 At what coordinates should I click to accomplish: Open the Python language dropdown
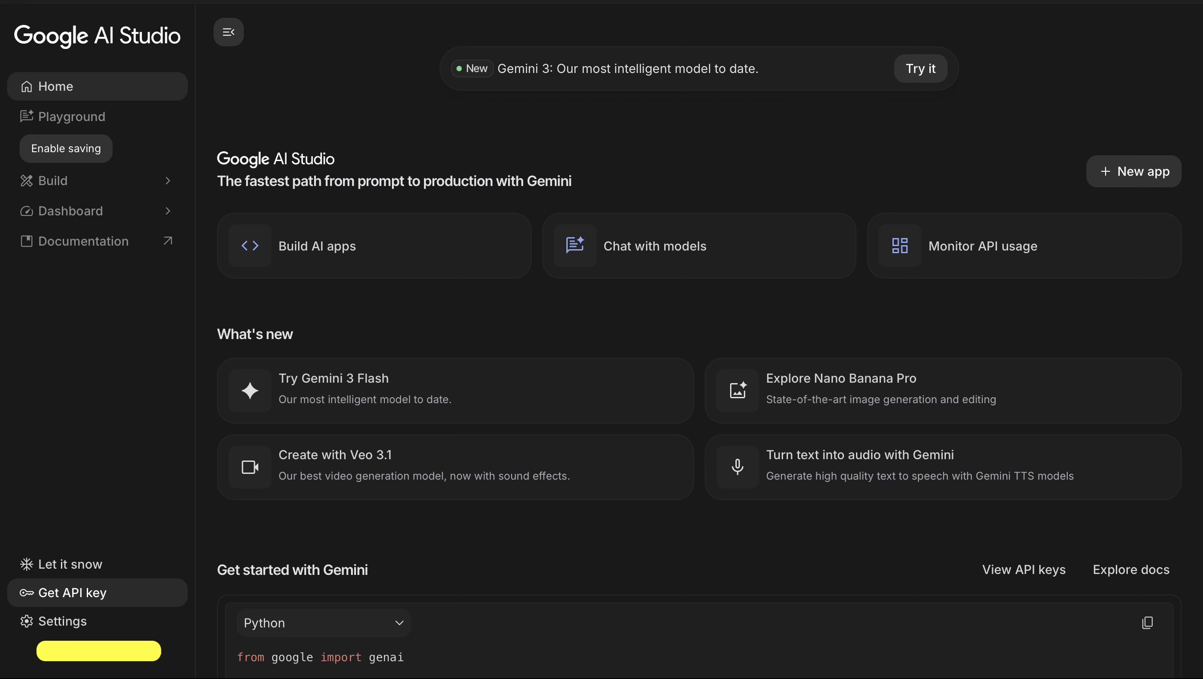pyautogui.click(x=324, y=622)
